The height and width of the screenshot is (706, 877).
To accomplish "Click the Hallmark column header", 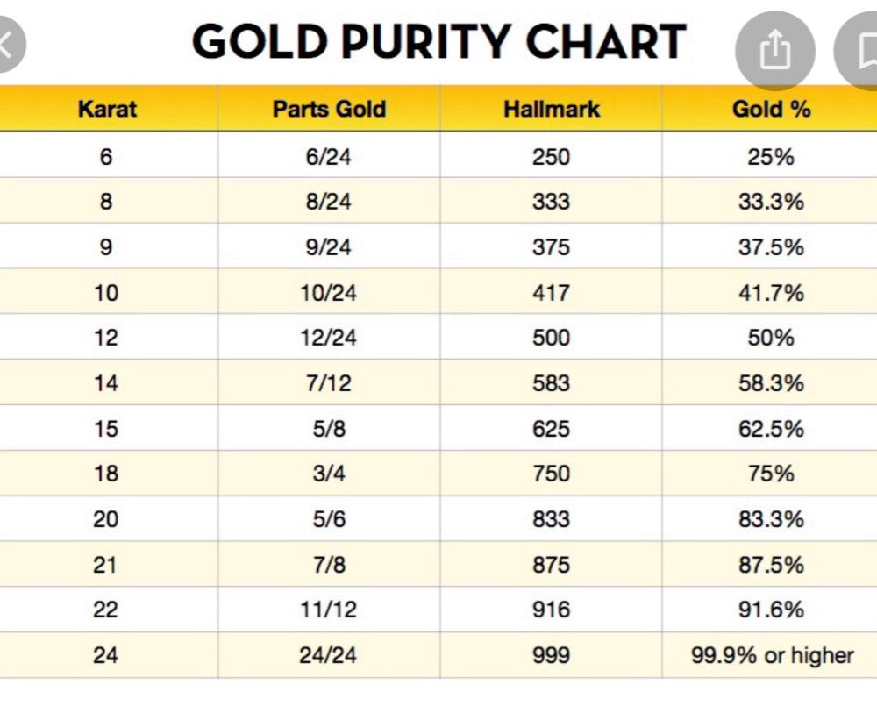I will [x=552, y=109].
